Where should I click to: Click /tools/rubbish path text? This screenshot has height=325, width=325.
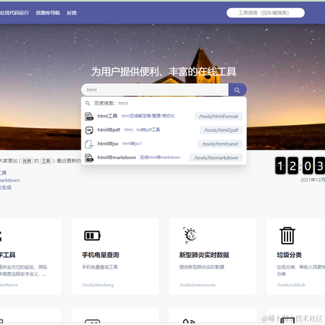click(x=291, y=285)
